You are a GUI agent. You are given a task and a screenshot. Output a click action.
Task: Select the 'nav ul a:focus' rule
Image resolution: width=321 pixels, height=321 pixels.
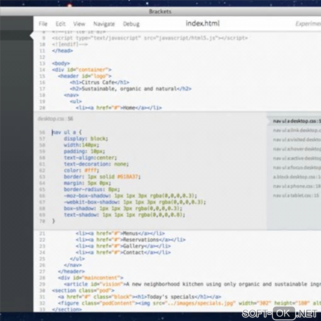[296, 167]
